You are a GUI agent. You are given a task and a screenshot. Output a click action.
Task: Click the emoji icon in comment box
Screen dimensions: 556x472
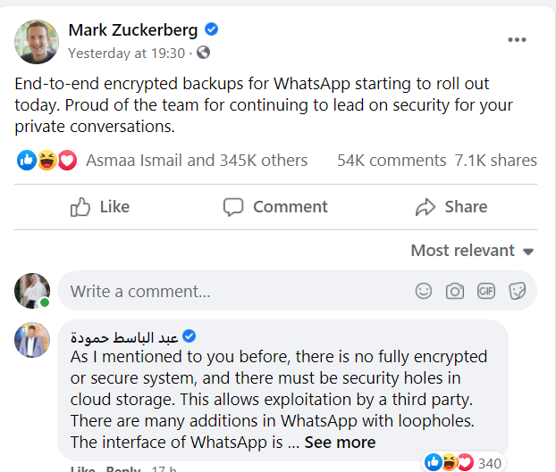pyautogui.click(x=424, y=291)
